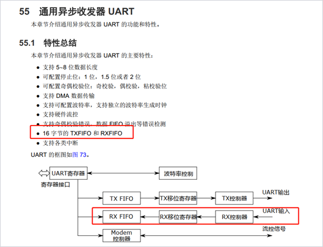
Task: Select the TX控制器 block
Action: tap(234, 198)
